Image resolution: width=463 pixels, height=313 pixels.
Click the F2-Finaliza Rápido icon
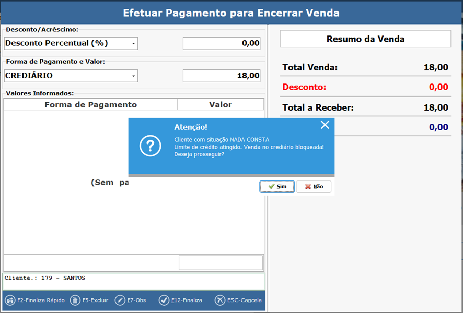pos(10,300)
